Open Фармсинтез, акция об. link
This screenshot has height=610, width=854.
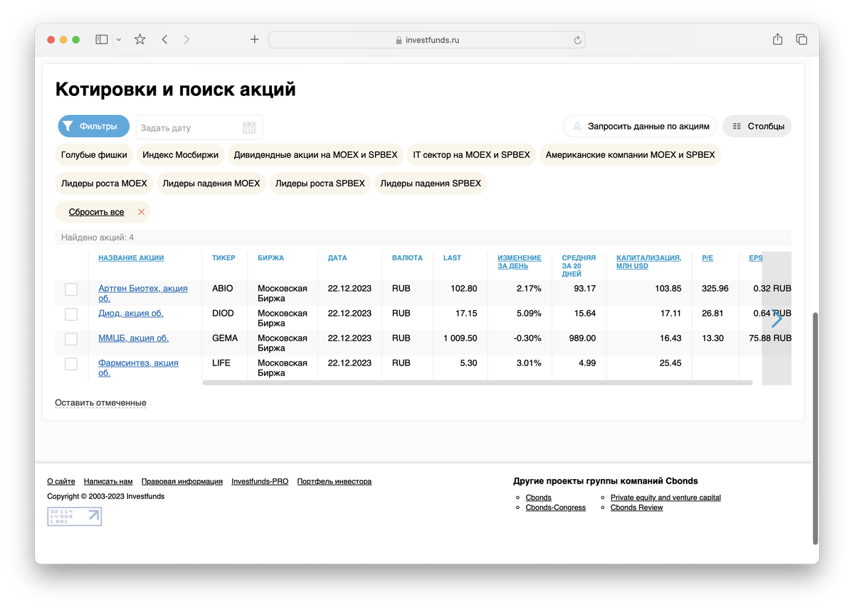[138, 368]
